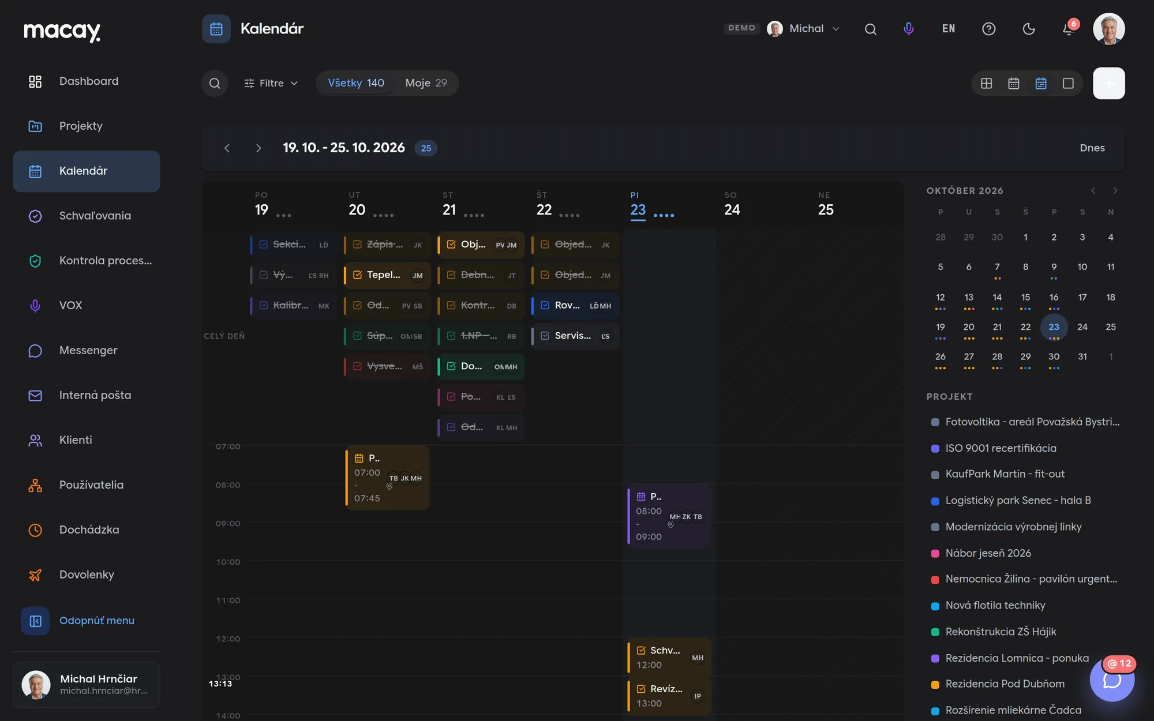Go to previous month in mini calendar
This screenshot has width=1154, height=721.
click(1093, 191)
